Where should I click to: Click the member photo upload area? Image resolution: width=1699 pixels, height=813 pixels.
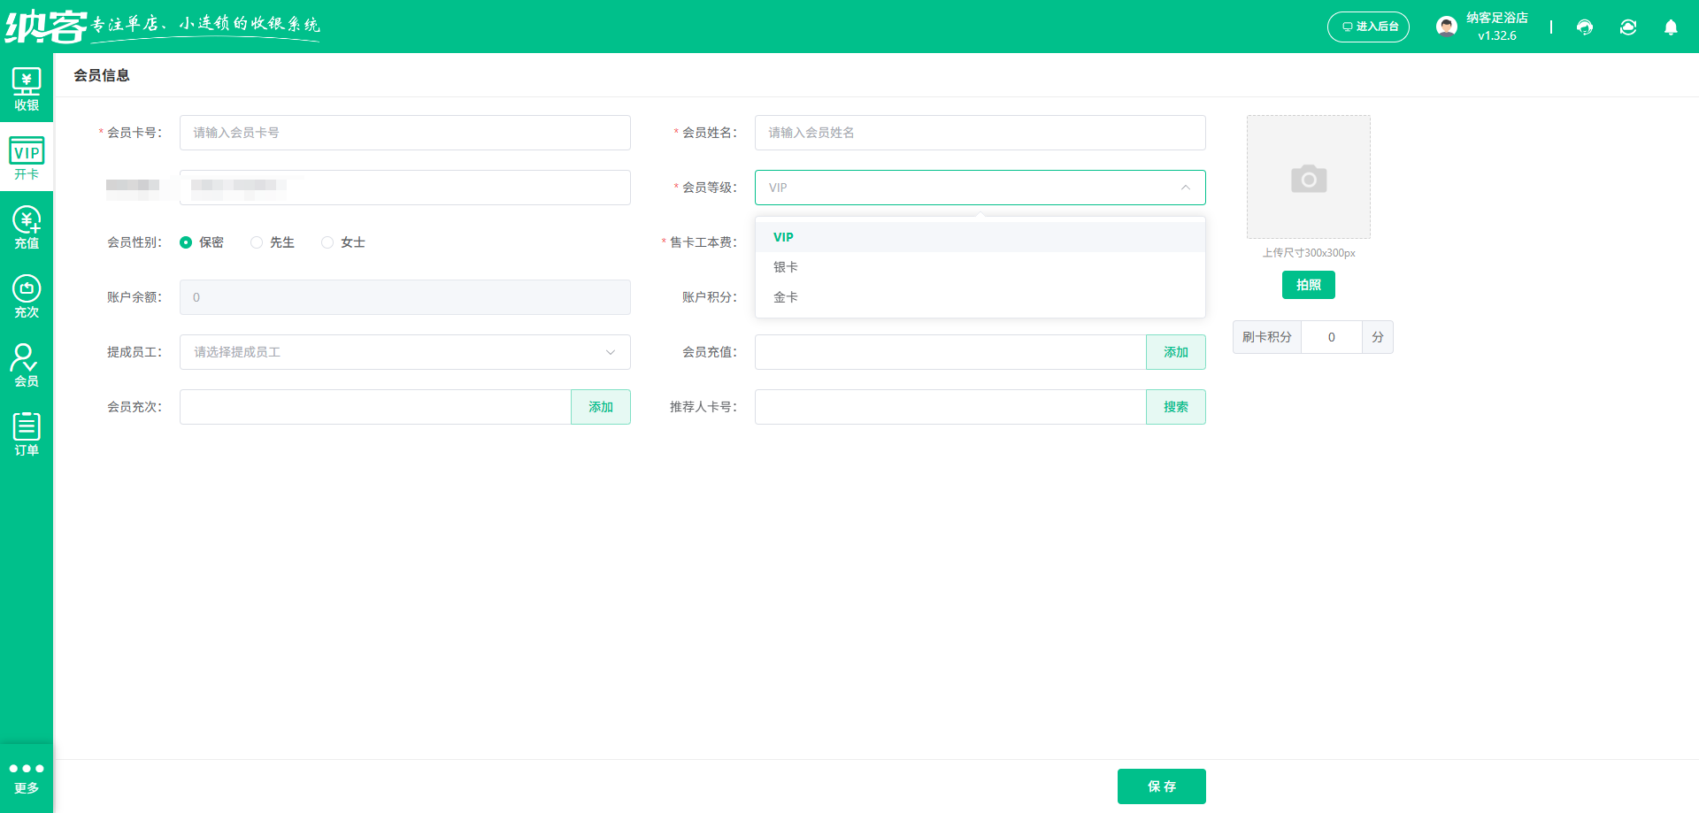coord(1308,177)
